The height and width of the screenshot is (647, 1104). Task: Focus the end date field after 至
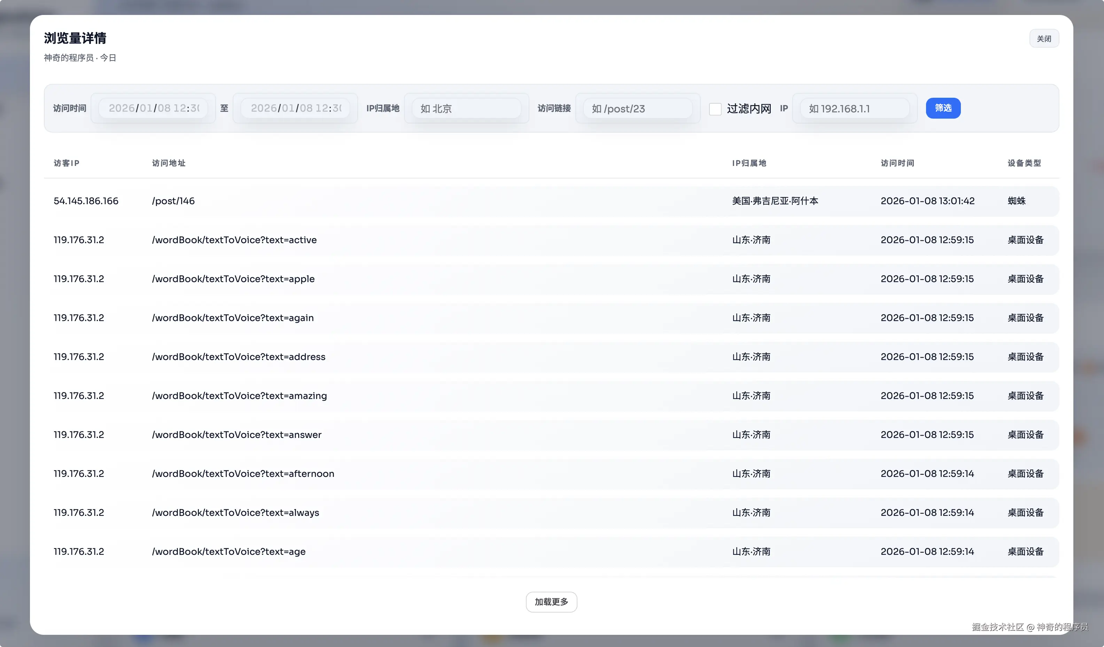click(296, 108)
